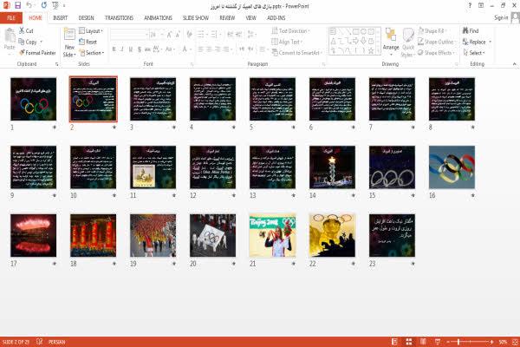Open the Arrange menu

[391, 42]
